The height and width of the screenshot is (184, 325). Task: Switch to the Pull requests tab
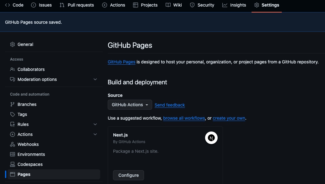point(77,5)
